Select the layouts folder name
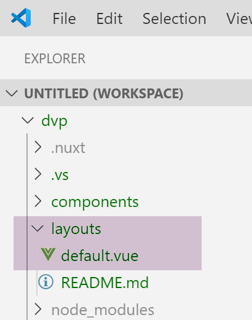 (76, 229)
